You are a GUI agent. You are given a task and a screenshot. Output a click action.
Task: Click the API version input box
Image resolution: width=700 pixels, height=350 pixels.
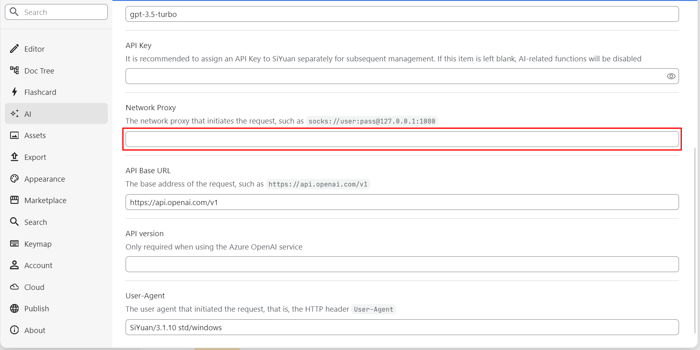[402, 264]
